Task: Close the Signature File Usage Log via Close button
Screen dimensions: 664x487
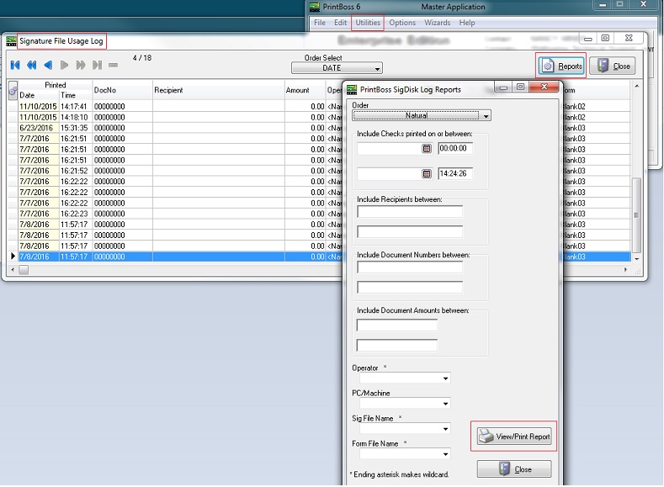Action: pyautogui.click(x=613, y=66)
